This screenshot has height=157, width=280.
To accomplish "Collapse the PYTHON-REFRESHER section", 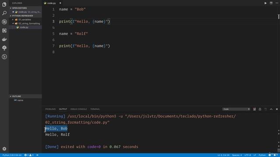I will [25, 16].
